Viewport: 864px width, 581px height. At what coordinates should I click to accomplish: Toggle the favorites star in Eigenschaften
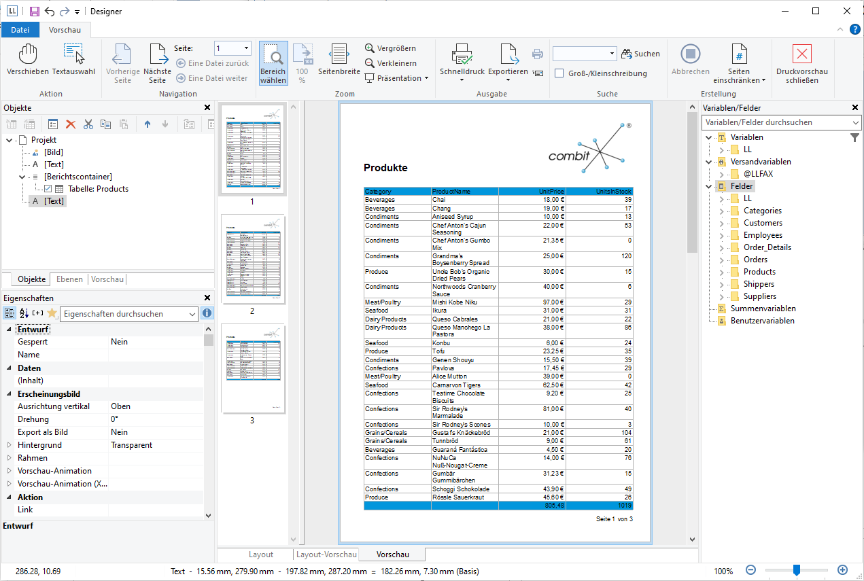(51, 313)
